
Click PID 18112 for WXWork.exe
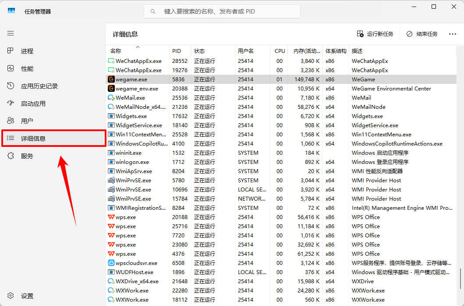180,299
